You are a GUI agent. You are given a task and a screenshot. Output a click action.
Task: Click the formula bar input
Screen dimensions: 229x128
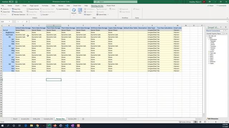point(128,22)
